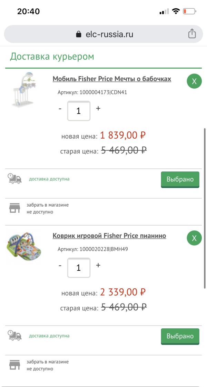Decrease quantity of Коврик игровой
207x387 pixels.
[60, 266]
